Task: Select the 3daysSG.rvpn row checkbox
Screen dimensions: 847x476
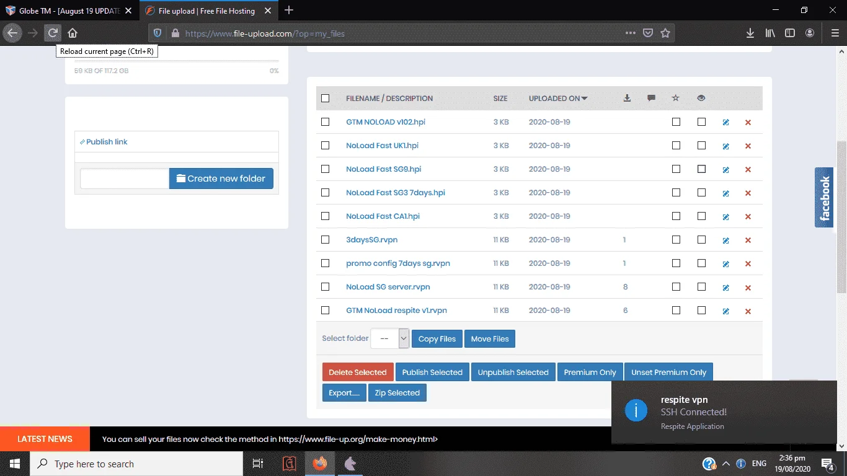Action: click(x=325, y=240)
